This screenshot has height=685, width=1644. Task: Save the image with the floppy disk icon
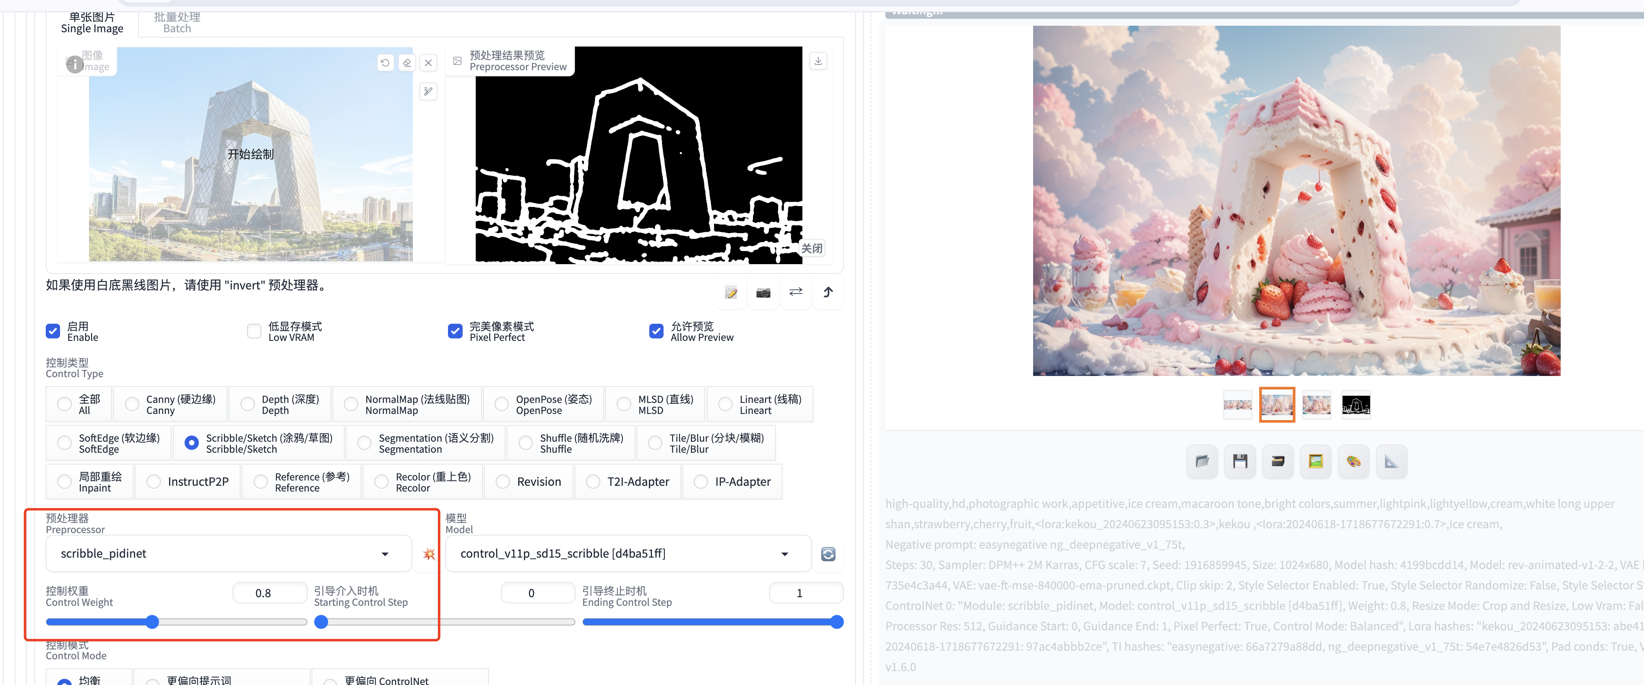(1240, 461)
